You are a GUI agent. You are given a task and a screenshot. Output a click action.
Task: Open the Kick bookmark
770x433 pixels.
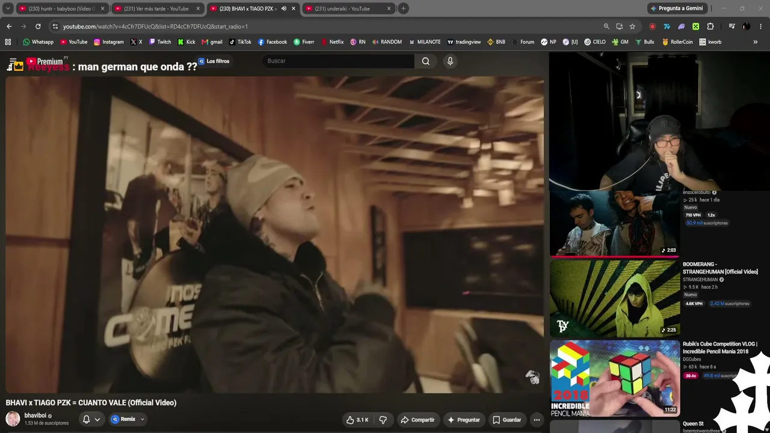click(186, 42)
